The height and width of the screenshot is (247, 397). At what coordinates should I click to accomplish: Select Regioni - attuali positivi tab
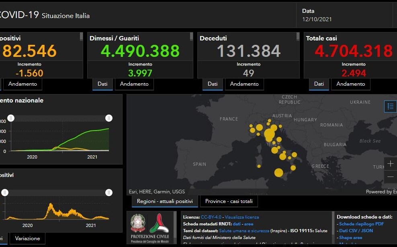pos(165,201)
